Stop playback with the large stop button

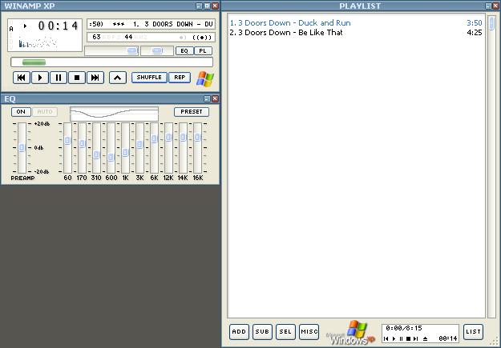tap(77, 78)
